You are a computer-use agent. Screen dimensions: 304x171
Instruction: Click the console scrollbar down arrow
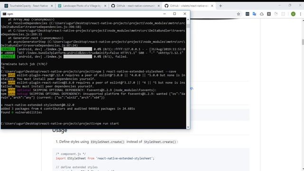click(x=188, y=127)
